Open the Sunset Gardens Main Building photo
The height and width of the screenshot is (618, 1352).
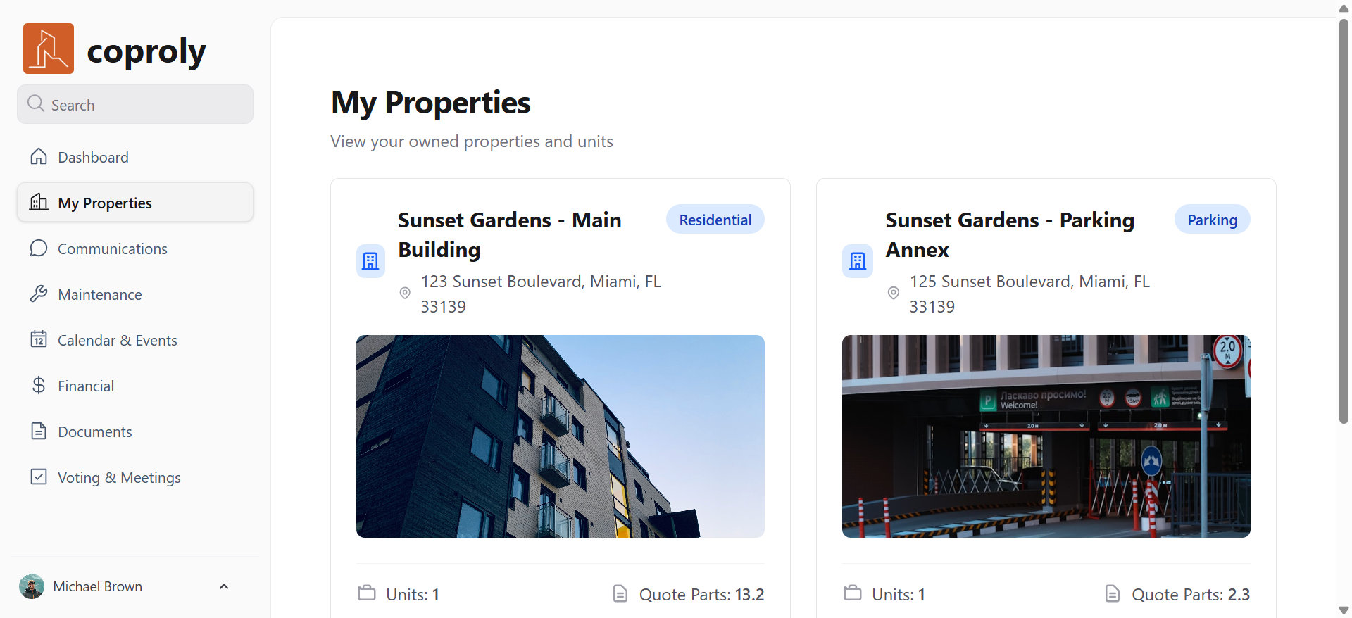pos(560,436)
